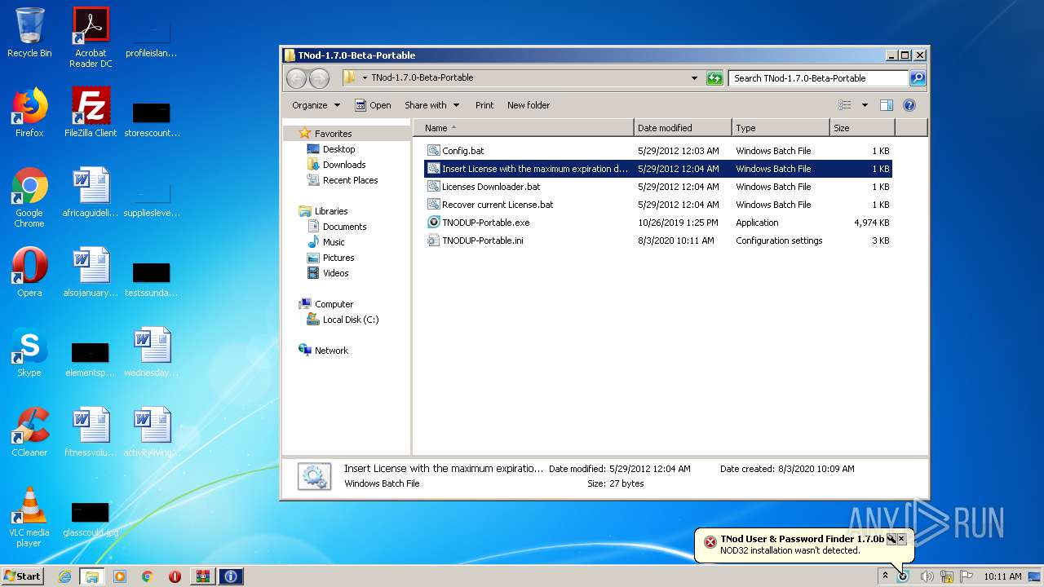Click Show desktop button at taskbar end

pyautogui.click(x=1034, y=576)
